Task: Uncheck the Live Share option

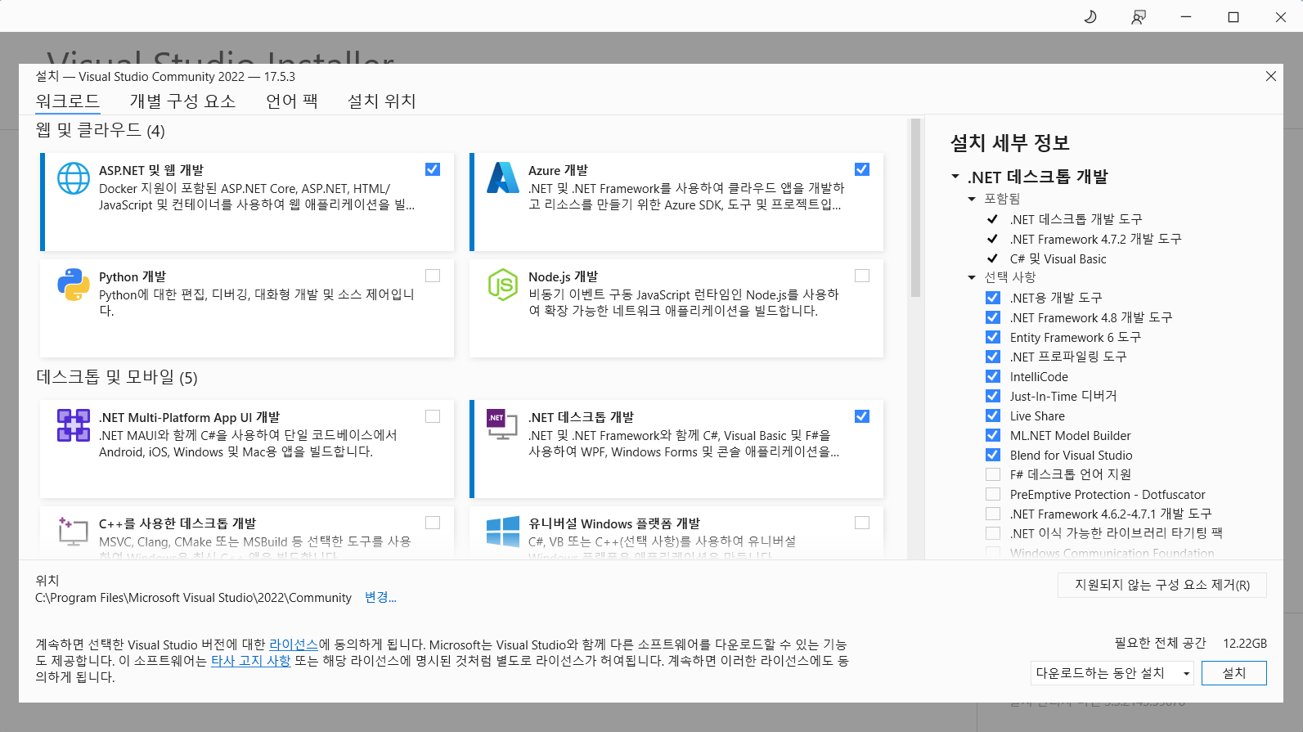Action: pyautogui.click(x=993, y=415)
